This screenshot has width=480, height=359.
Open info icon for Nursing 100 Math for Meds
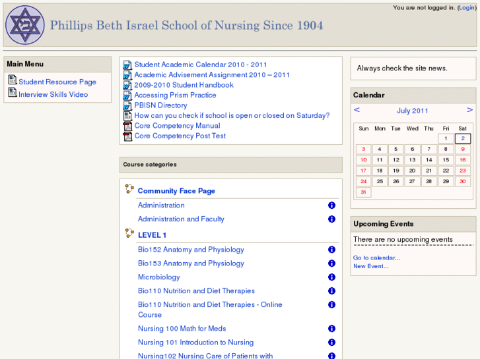(331, 329)
